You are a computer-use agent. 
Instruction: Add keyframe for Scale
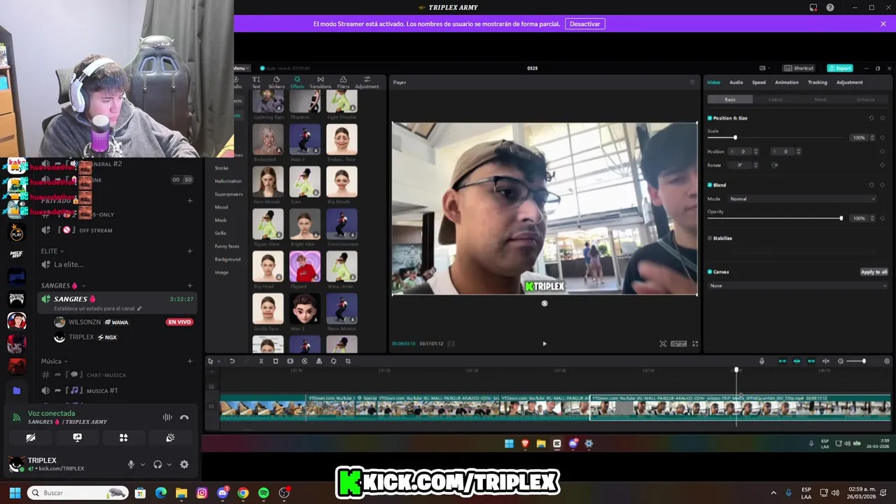883,137
